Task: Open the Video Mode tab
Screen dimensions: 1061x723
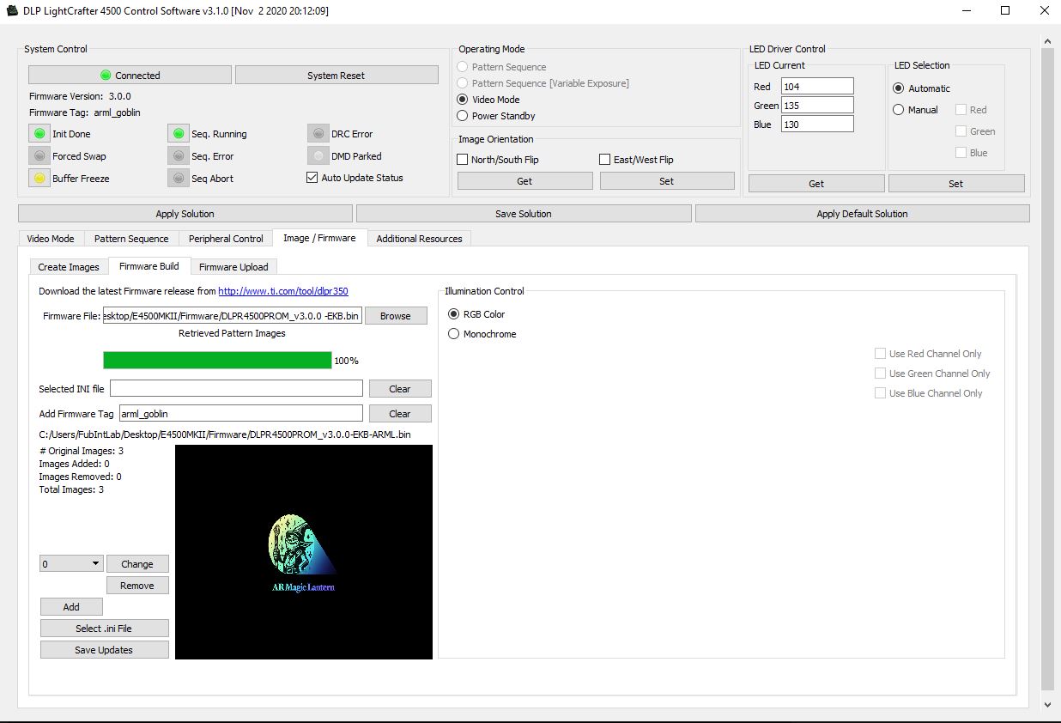Action: pyautogui.click(x=51, y=239)
